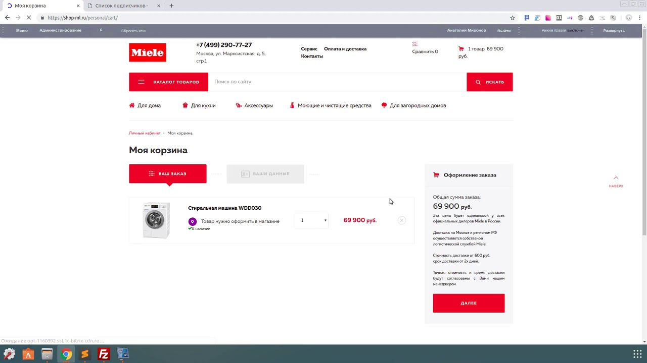Click the pot icon for Для кухни
Viewport: 647px width, 363px height.
pos(185,105)
